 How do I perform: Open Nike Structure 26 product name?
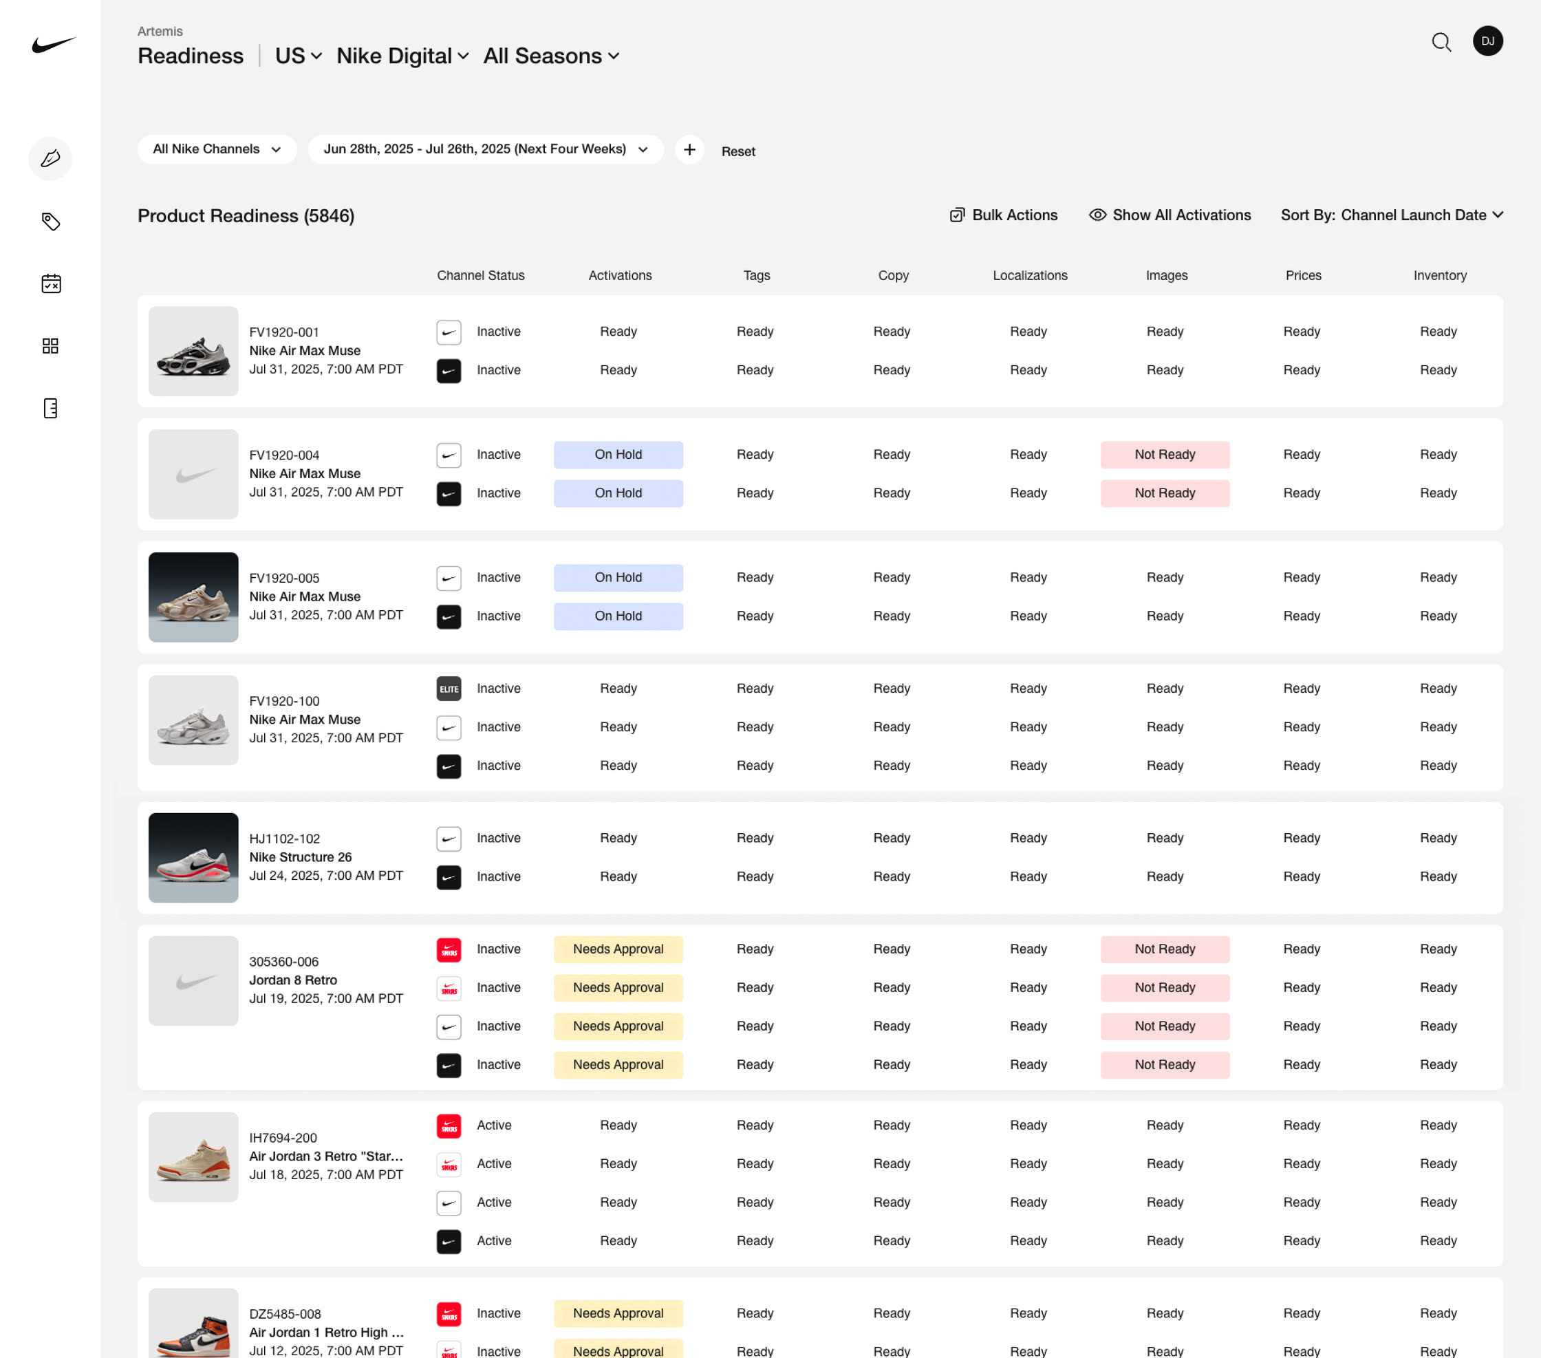(x=300, y=857)
